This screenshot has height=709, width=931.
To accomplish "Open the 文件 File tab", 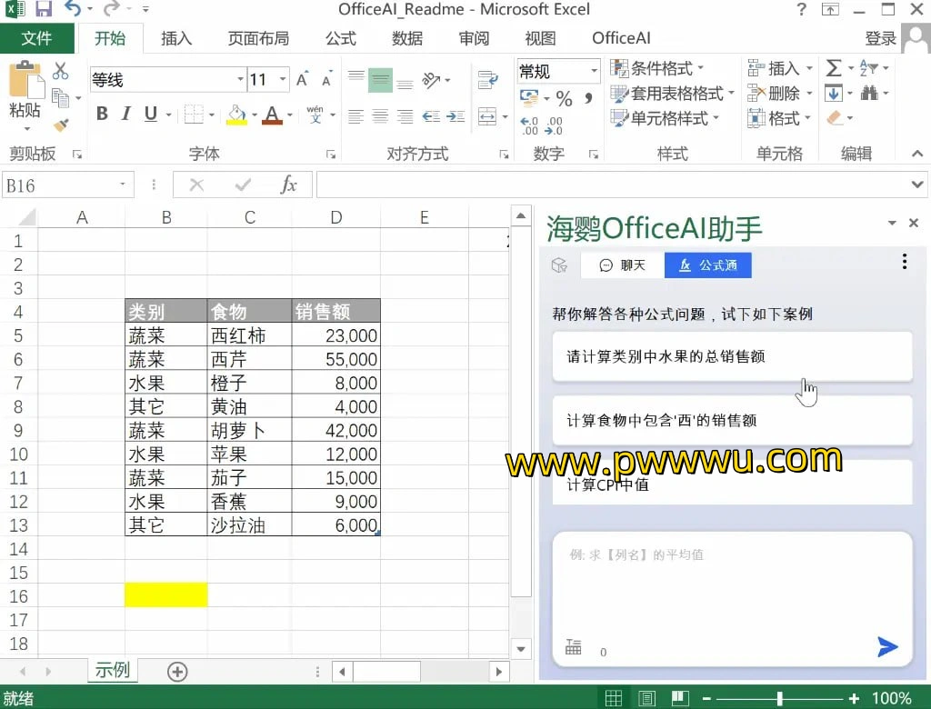I will coord(36,38).
